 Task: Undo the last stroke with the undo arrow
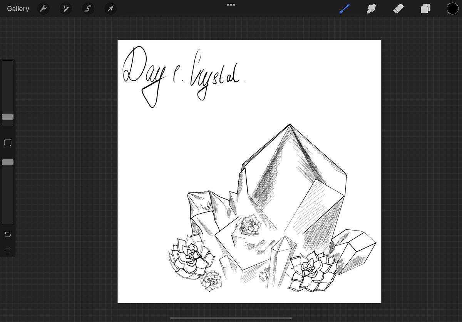pos(8,234)
